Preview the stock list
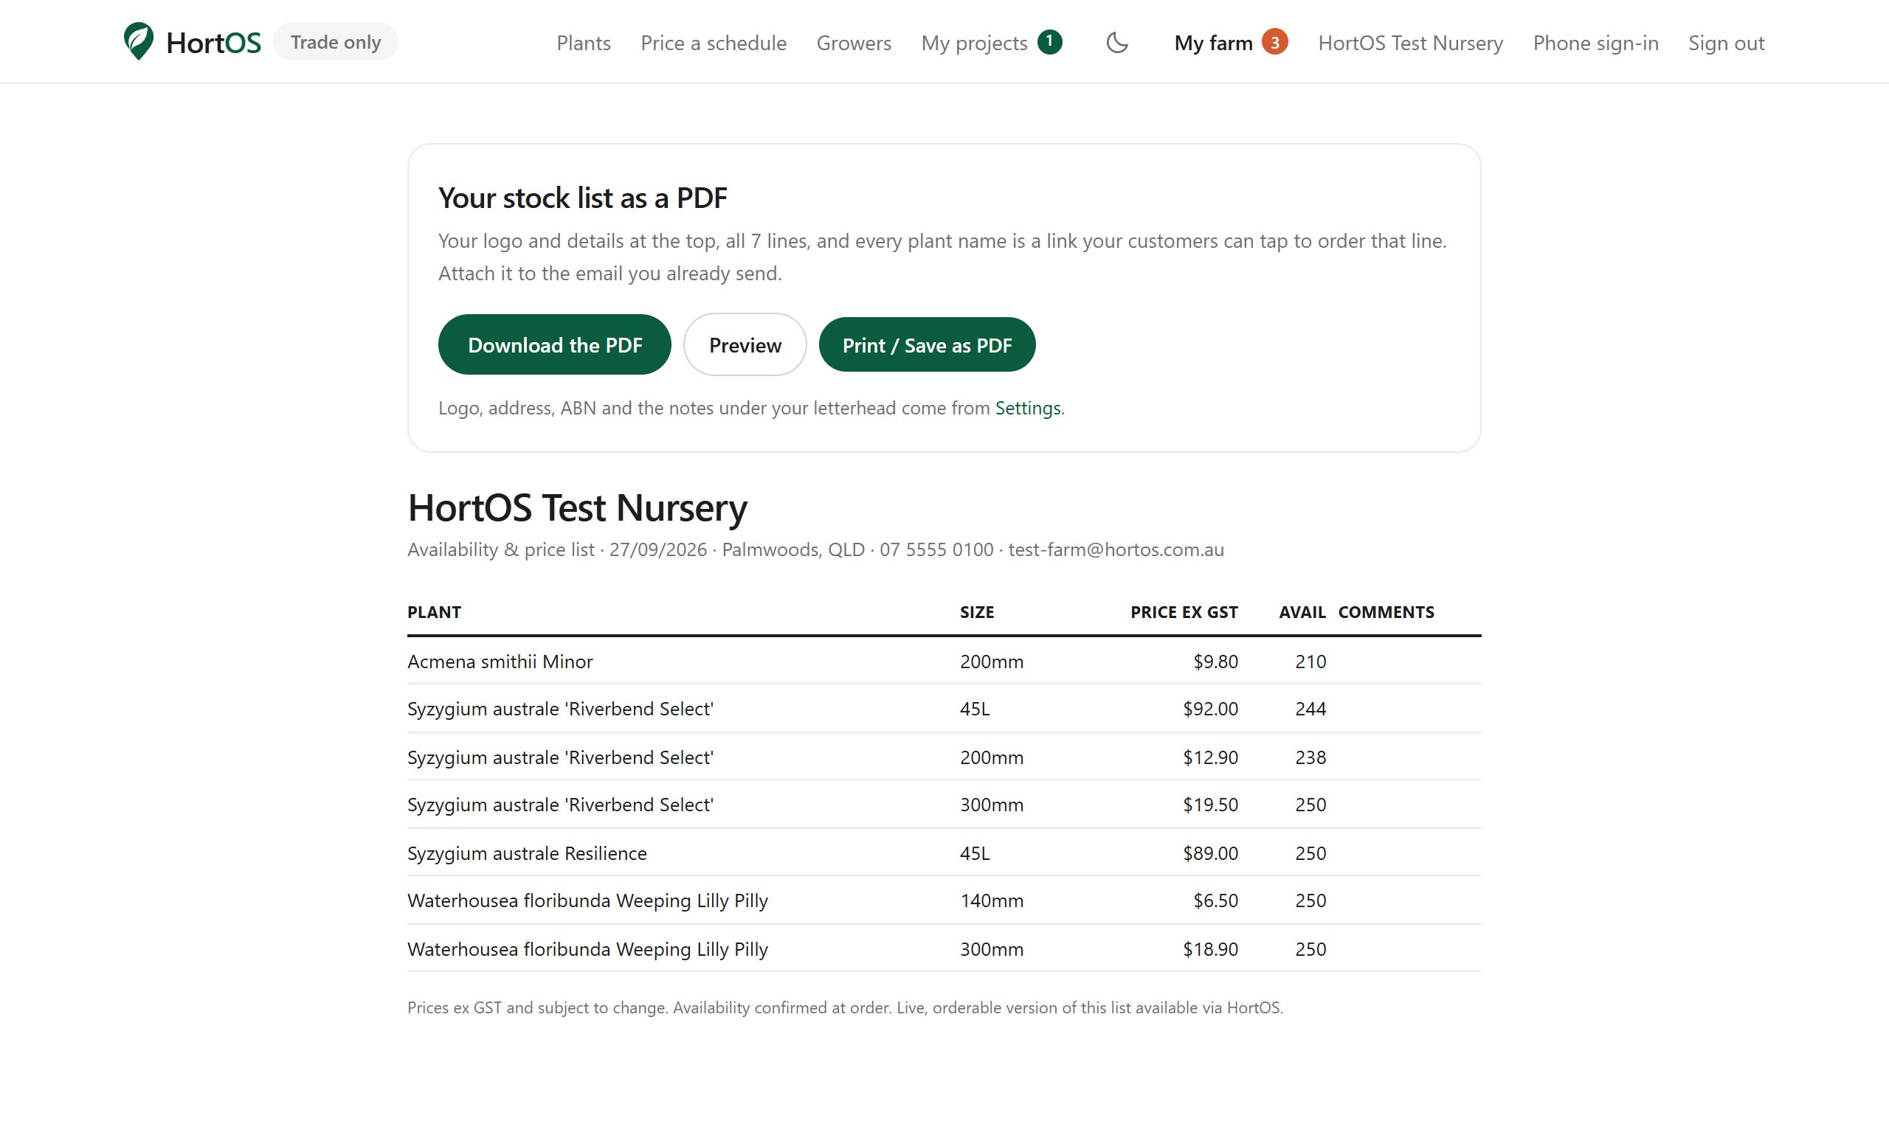 click(745, 344)
